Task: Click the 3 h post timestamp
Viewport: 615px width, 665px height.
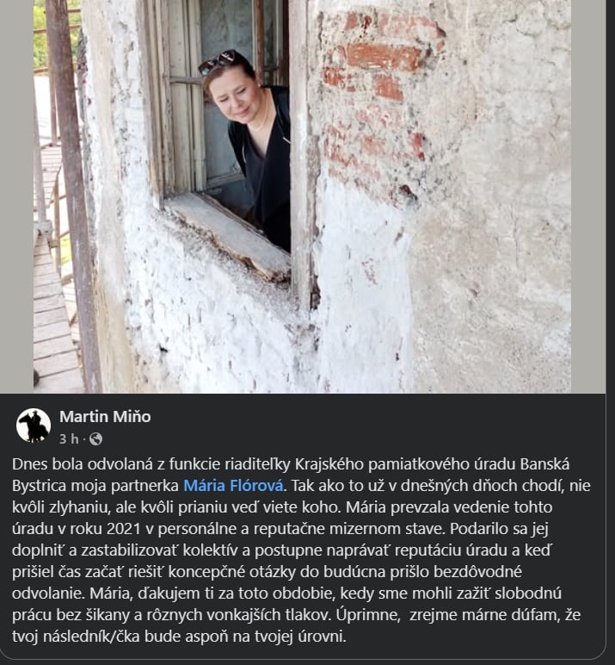Action: (69, 439)
